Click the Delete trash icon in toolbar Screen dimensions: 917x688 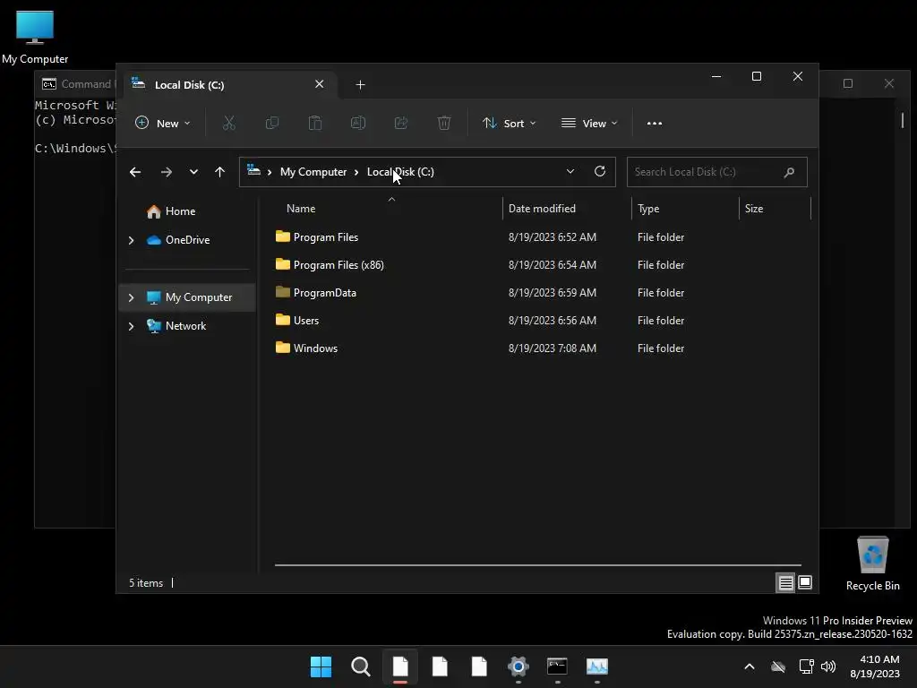tap(444, 123)
